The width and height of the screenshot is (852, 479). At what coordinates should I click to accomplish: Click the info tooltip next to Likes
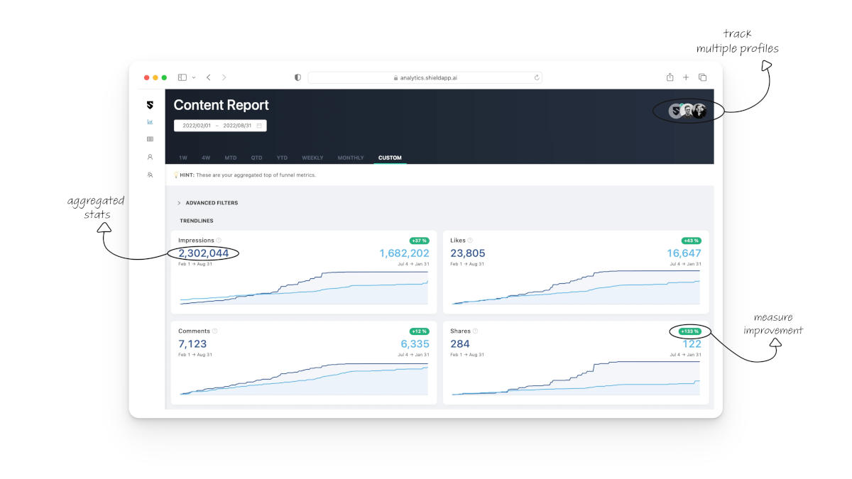pyautogui.click(x=470, y=240)
